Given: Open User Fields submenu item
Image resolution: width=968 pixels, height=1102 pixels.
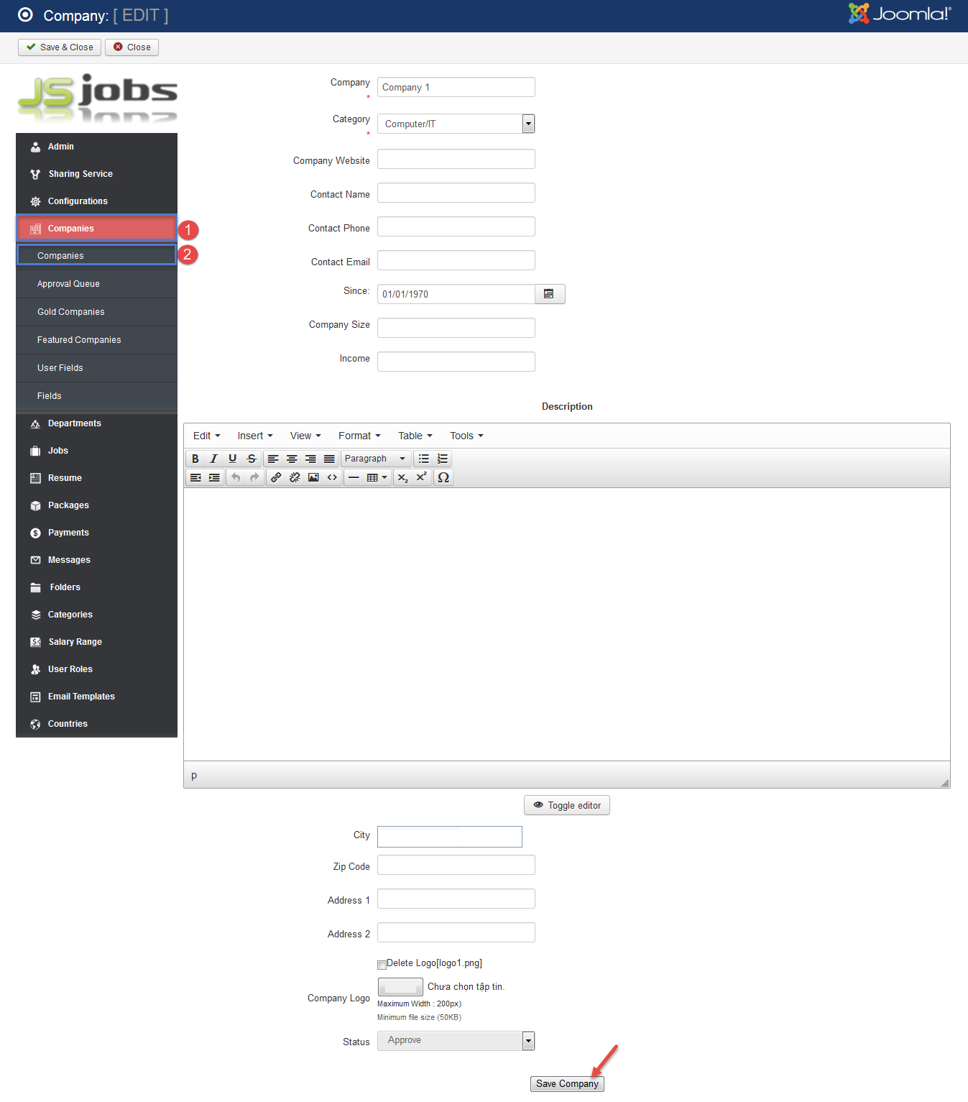Looking at the screenshot, I should coord(96,368).
